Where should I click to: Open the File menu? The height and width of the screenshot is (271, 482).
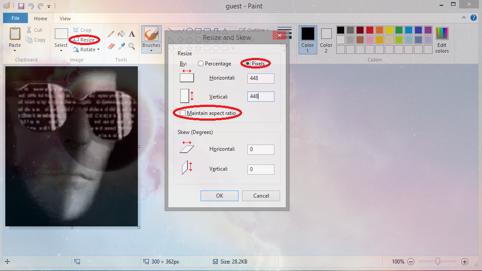(x=15, y=18)
